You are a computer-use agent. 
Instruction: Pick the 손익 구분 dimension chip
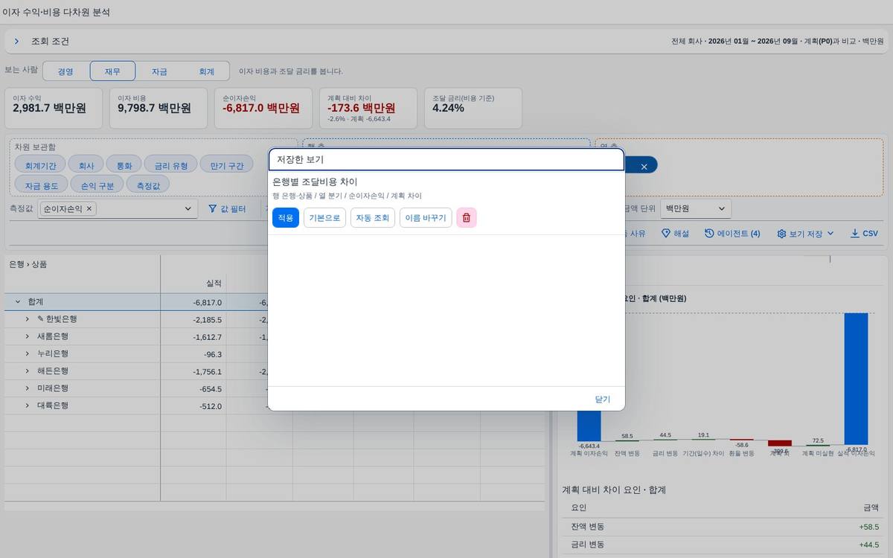[97, 185]
